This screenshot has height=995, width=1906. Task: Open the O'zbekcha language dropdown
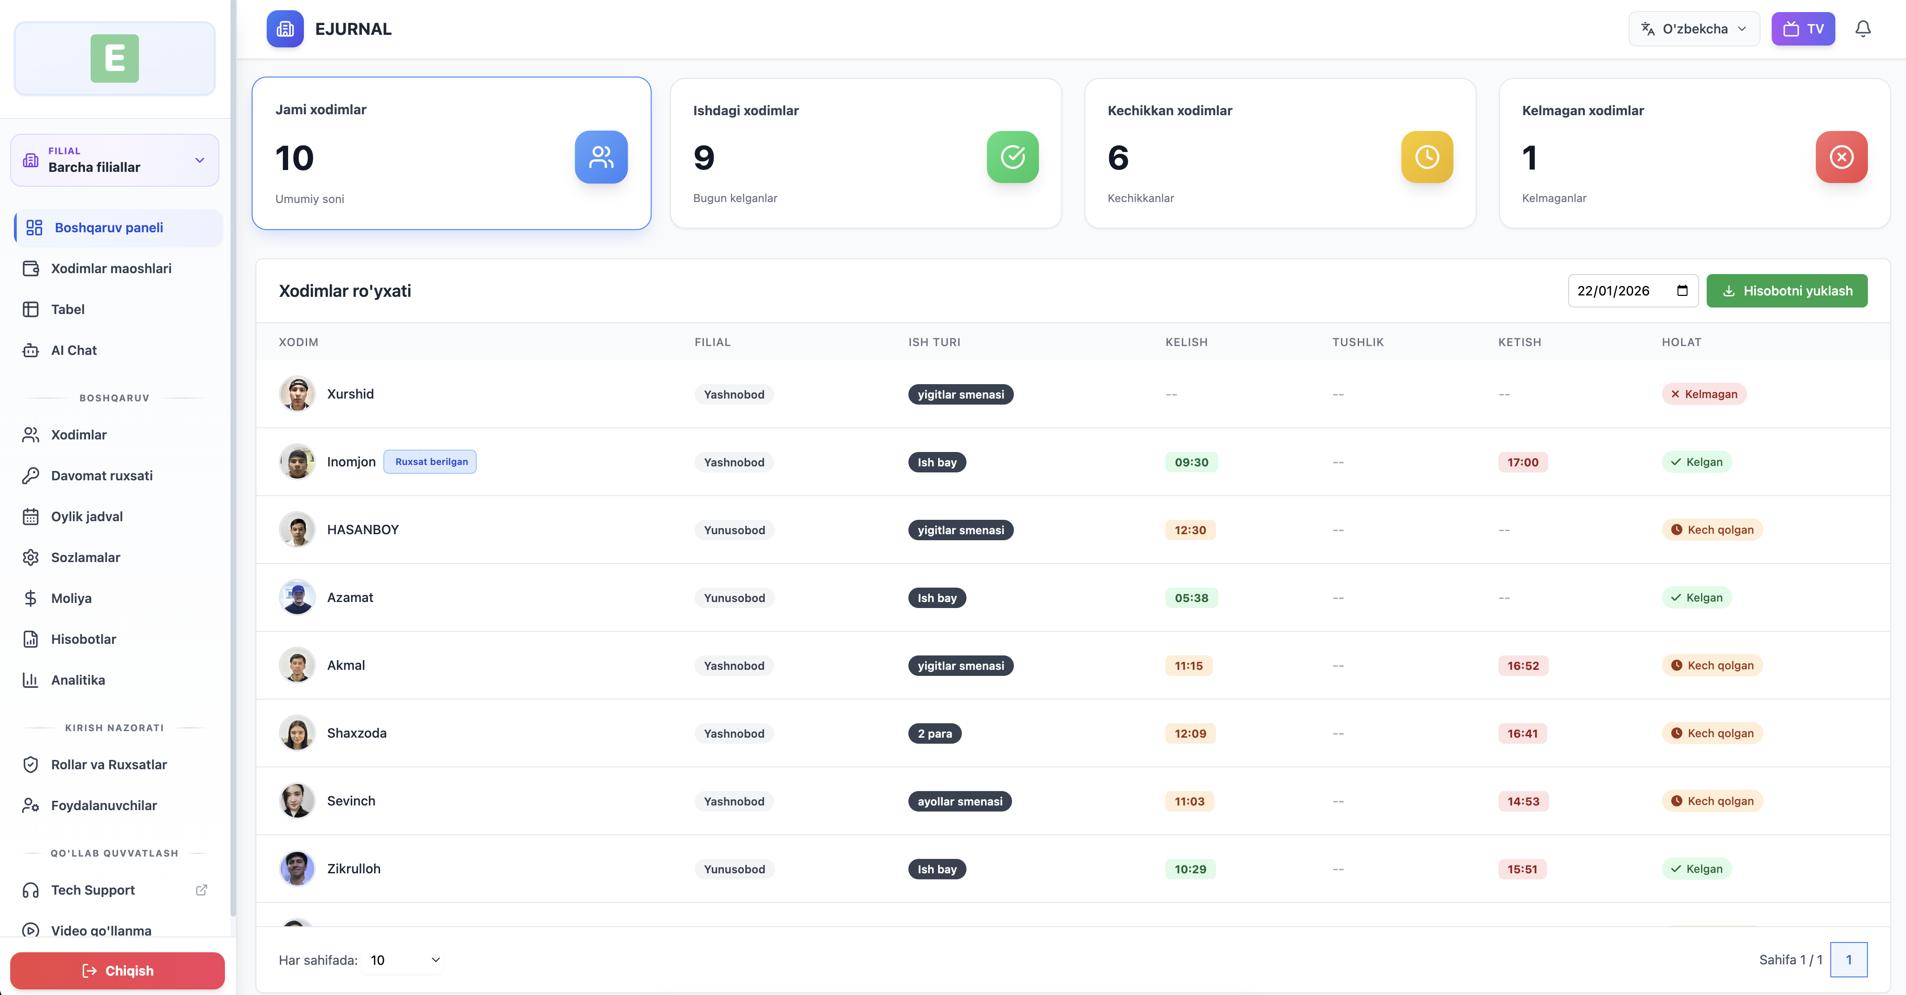1694,29
